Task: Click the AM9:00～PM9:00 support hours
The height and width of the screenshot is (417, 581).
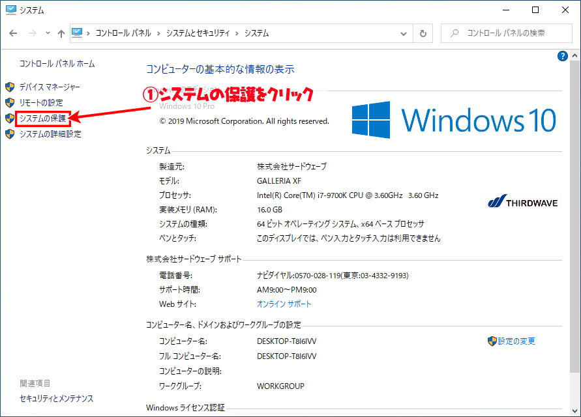Action: coord(287,290)
